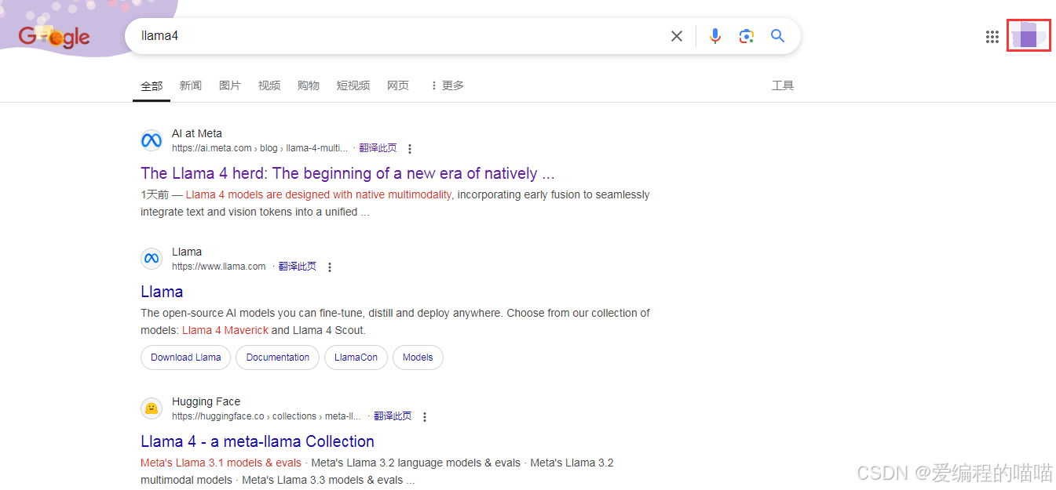This screenshot has height=490, width=1056.
Task: Click the Google logo
Action: pyautogui.click(x=54, y=36)
